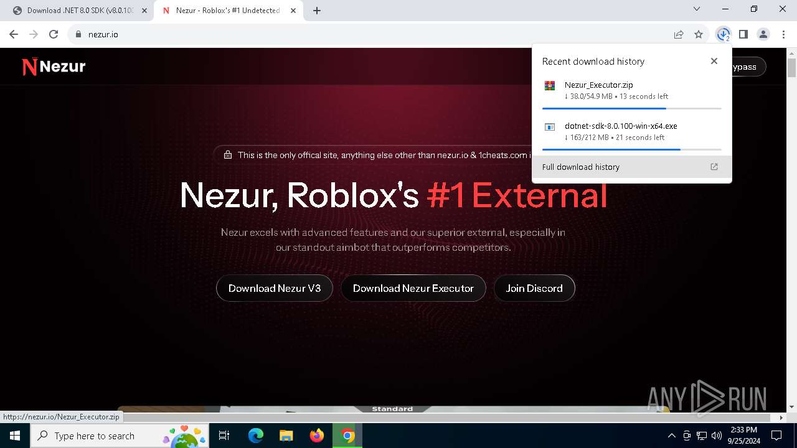Click Download Nezur V3 button

click(275, 288)
